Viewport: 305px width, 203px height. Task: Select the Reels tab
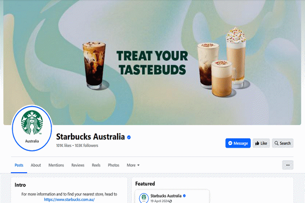click(x=96, y=165)
